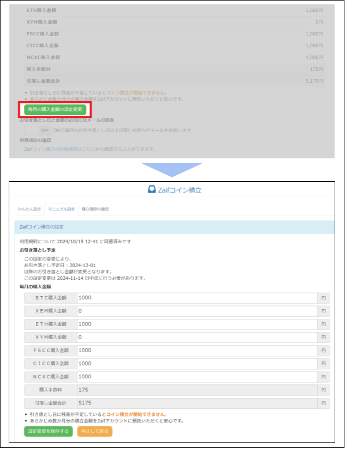The height and width of the screenshot is (449, 345).
Task: Click the BTC購入金額 input field
Action: point(197,298)
